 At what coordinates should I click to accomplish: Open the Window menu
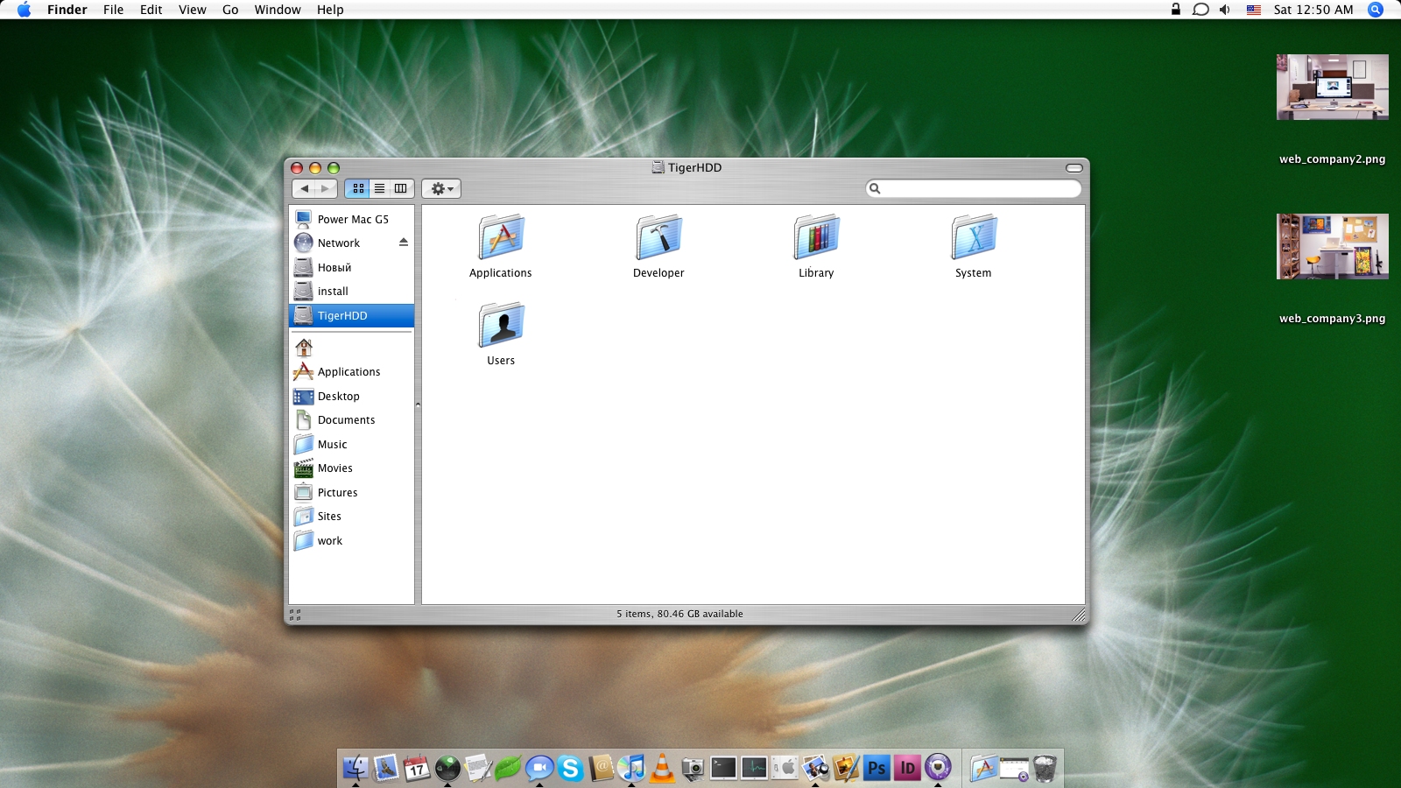point(278,10)
